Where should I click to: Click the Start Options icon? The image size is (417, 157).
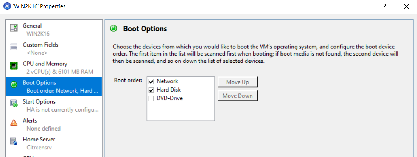click(x=14, y=104)
